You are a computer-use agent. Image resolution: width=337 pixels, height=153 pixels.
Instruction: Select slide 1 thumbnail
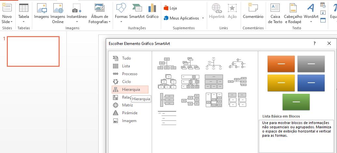[33, 51]
